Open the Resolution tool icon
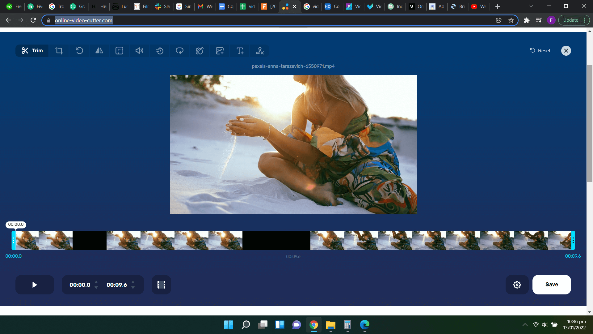Image resolution: width=593 pixels, height=334 pixels. (x=119, y=51)
